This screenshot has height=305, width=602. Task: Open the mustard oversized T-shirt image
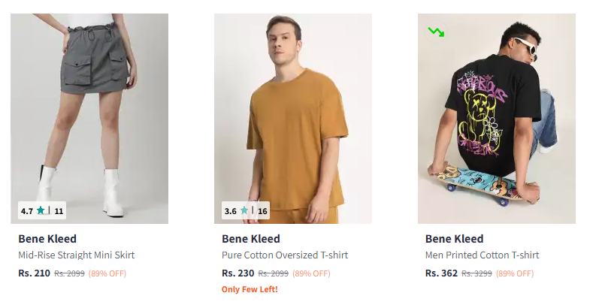(293, 113)
